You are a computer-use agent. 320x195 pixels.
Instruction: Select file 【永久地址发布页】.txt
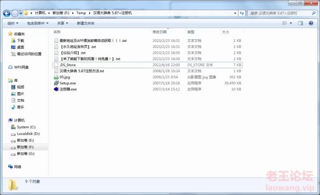[78, 47]
